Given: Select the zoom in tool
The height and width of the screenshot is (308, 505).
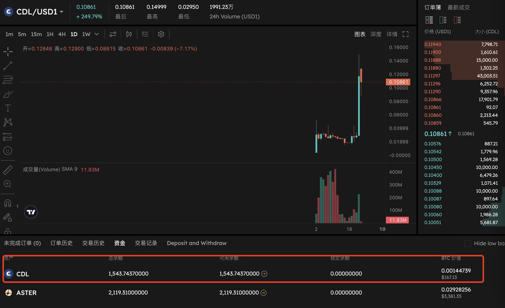Looking at the screenshot, I should point(8,184).
